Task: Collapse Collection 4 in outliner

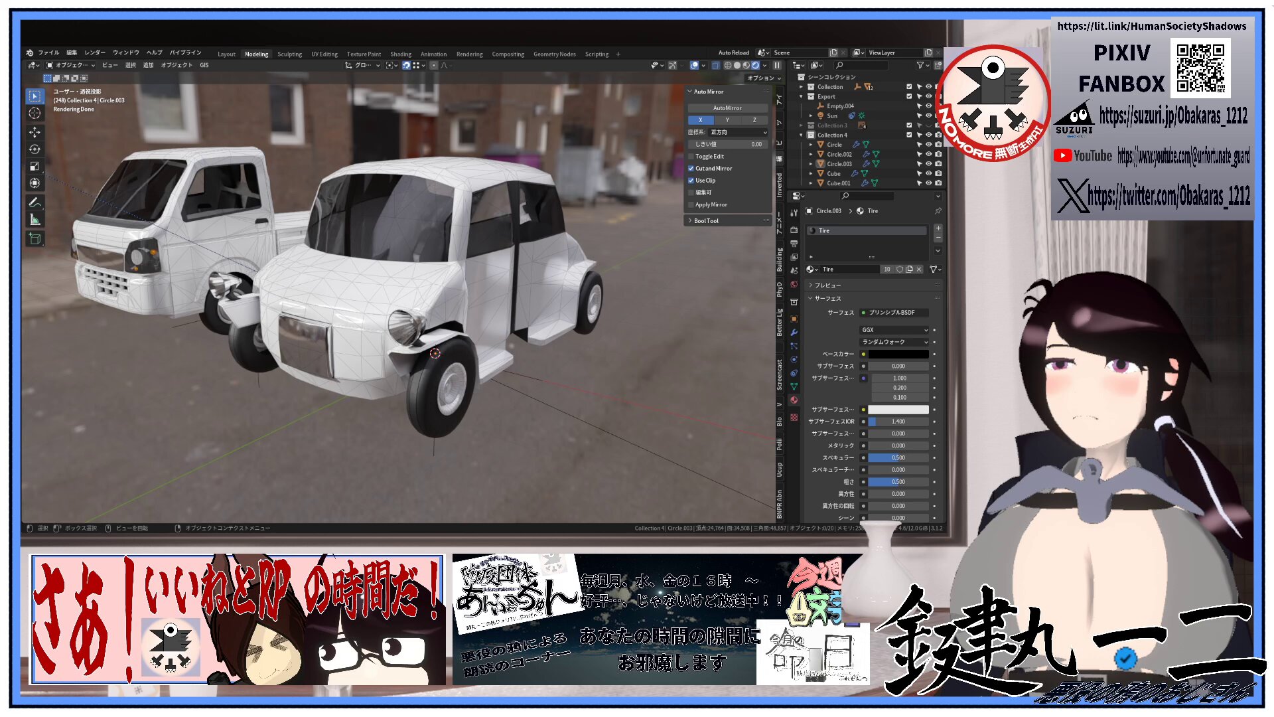Action: click(x=801, y=135)
